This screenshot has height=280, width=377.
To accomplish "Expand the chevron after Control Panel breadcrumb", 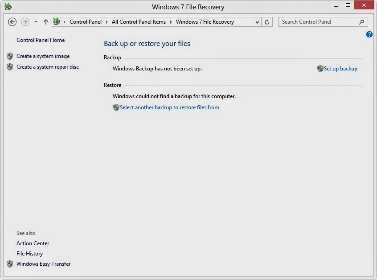I will [x=107, y=22].
